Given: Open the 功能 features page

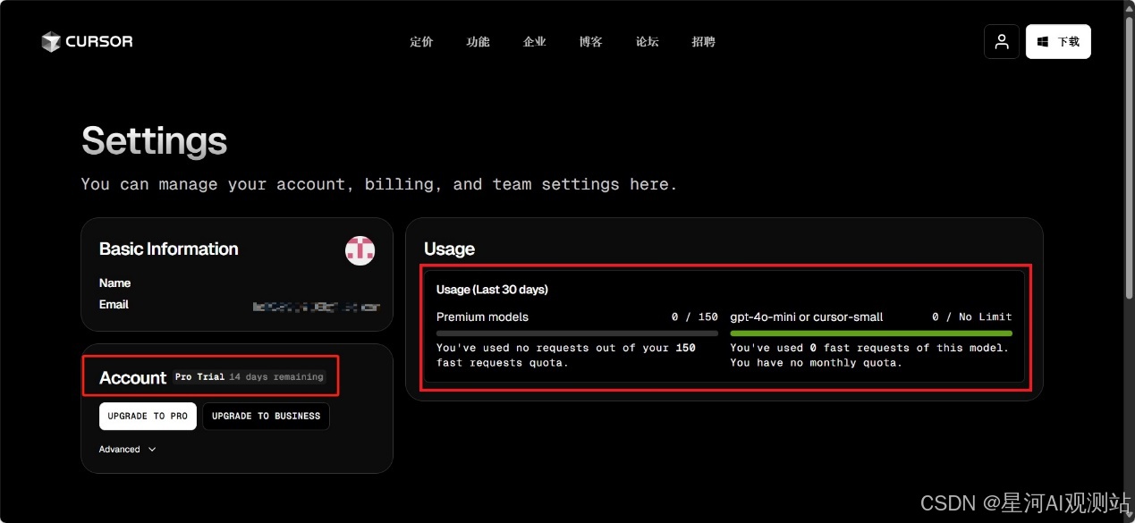Looking at the screenshot, I should pos(479,42).
